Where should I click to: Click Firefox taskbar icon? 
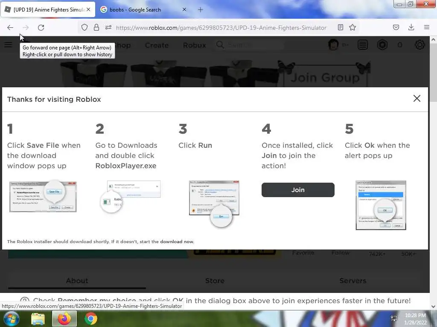coord(64,318)
